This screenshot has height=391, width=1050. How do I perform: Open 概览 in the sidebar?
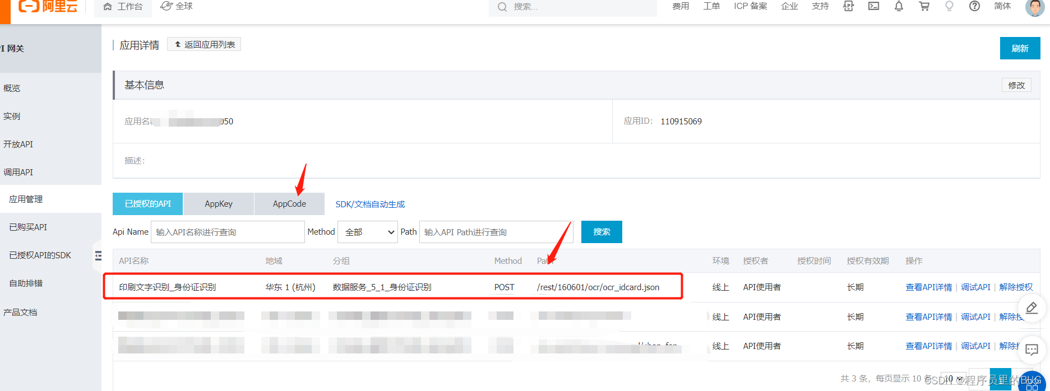[12, 88]
